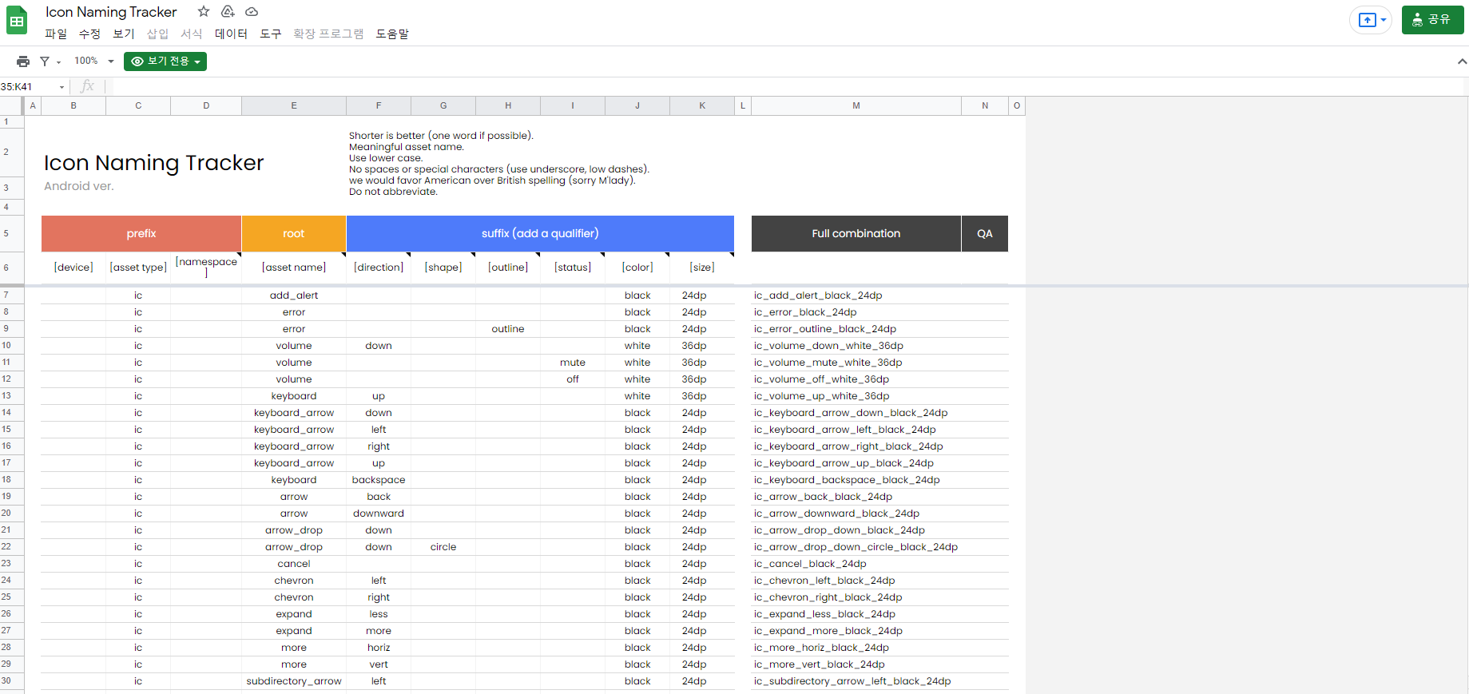Click the [asset name] column label
This screenshot has width=1469, height=694.
[294, 268]
